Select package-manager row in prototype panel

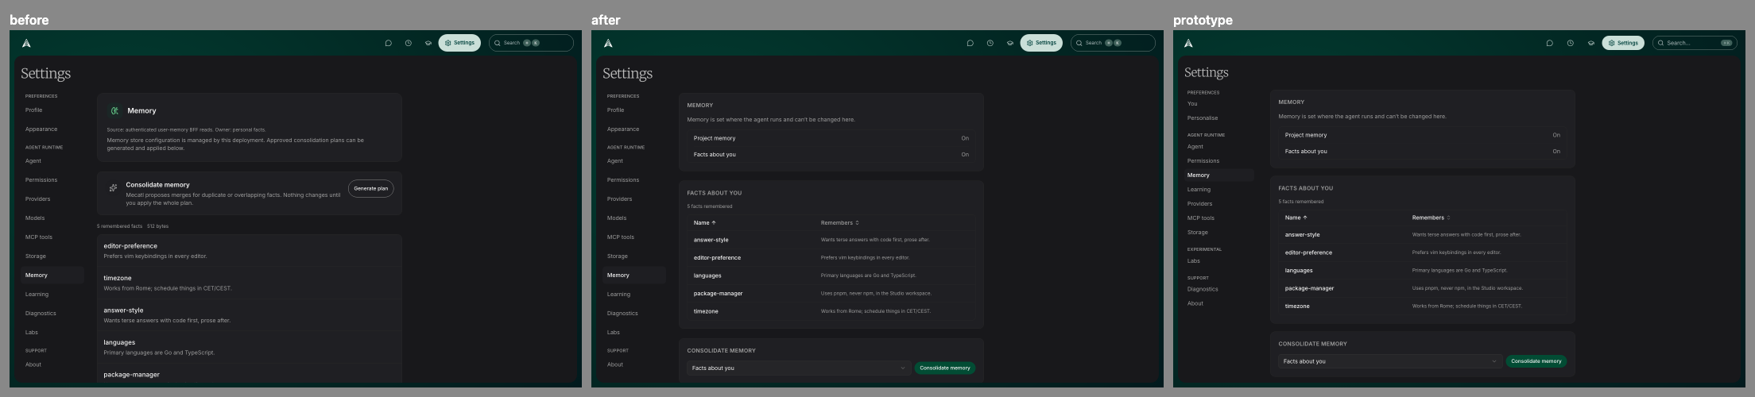click(x=1423, y=288)
